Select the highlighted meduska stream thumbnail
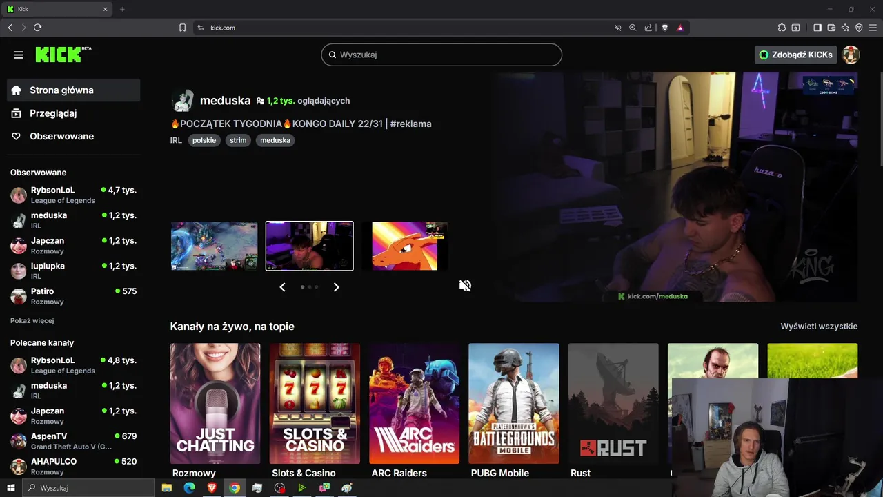The height and width of the screenshot is (497, 883). coord(310,246)
